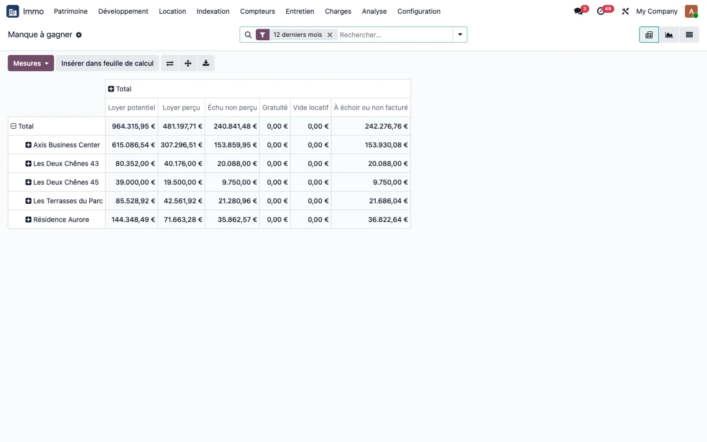Viewport: 707px width, 442px height.
Task: Switch to pivot table view
Action: tap(649, 35)
